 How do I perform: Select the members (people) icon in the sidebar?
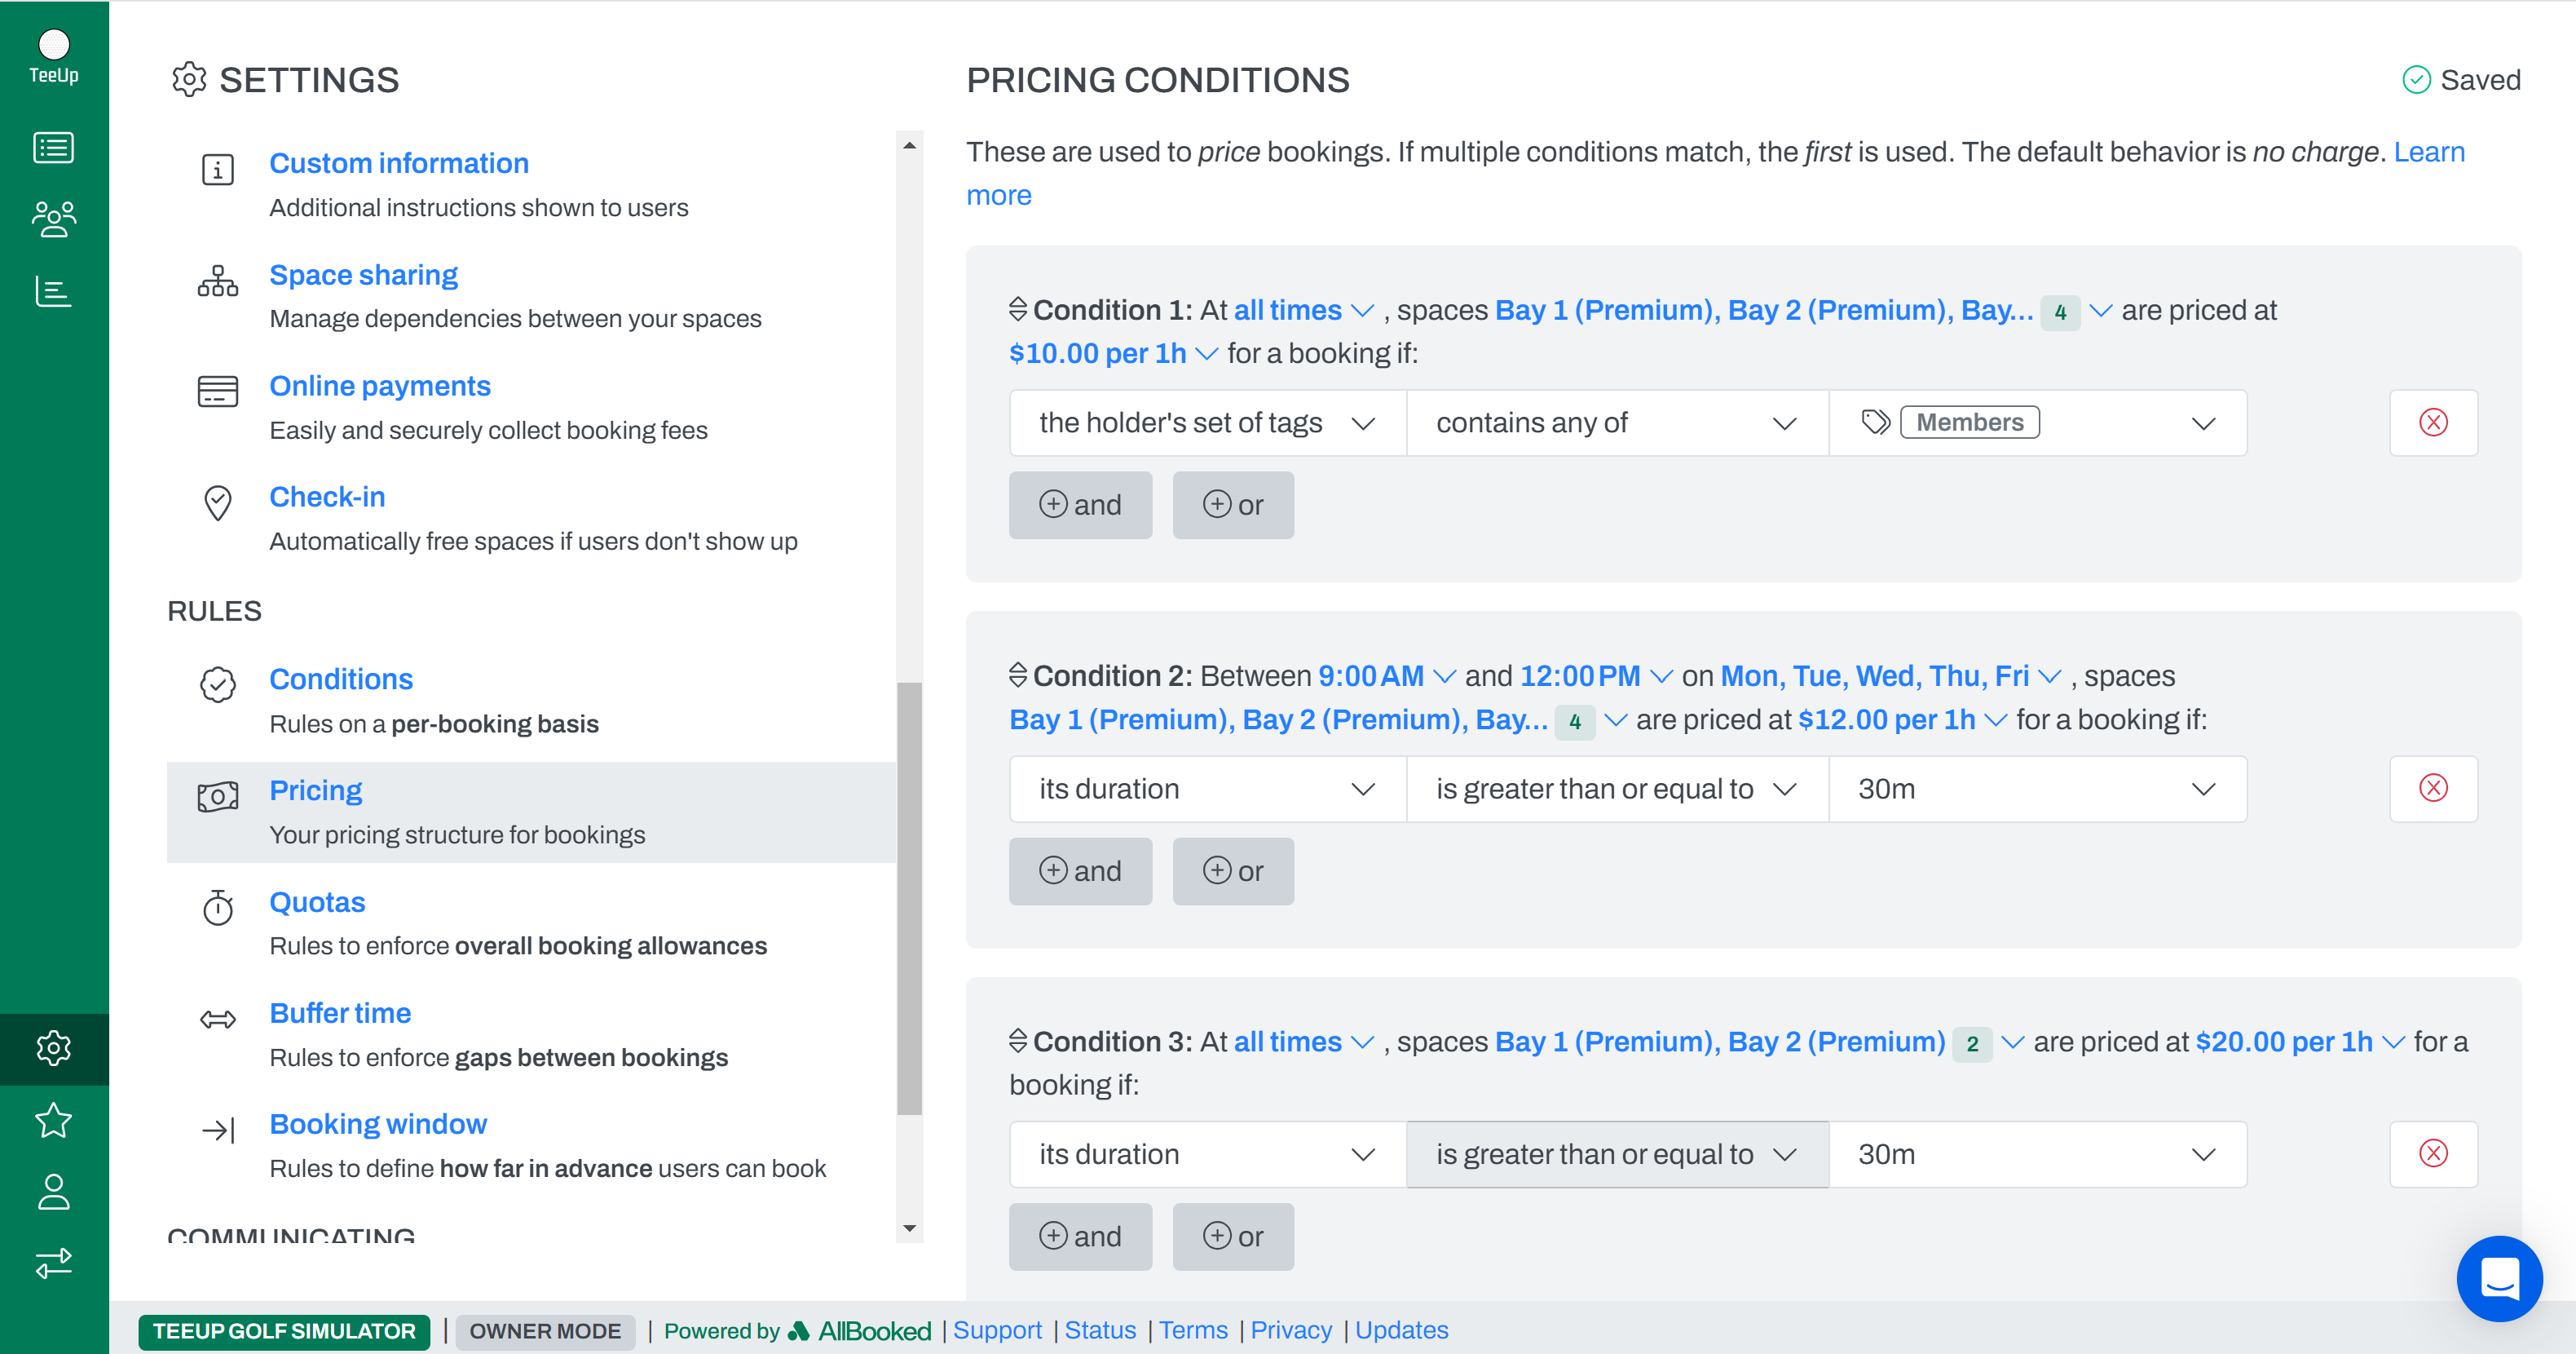pos(54,218)
